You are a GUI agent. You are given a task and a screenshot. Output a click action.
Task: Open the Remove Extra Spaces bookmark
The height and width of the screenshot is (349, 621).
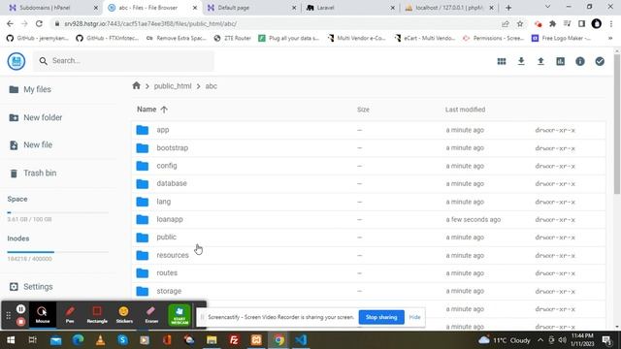pos(177,38)
